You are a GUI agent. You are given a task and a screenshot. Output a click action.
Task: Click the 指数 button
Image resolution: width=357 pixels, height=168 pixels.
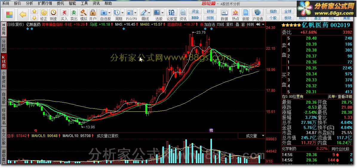pyautogui.click(x=273, y=11)
